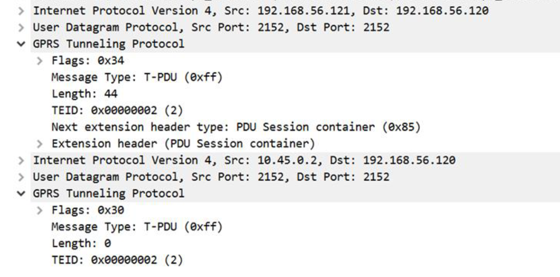Expand the IPv4 layer with Src 192.168.56.121

tap(24, 11)
